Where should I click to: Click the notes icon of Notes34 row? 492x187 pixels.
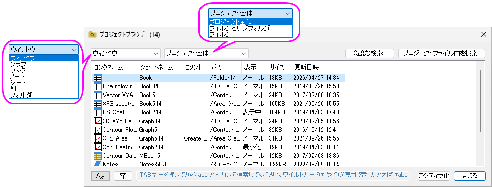click(98, 163)
